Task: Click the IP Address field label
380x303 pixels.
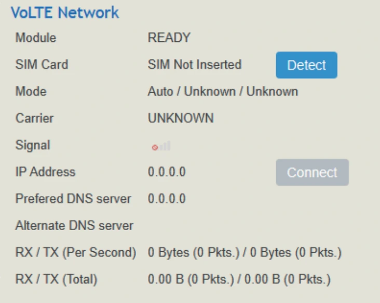Action: 45,172
